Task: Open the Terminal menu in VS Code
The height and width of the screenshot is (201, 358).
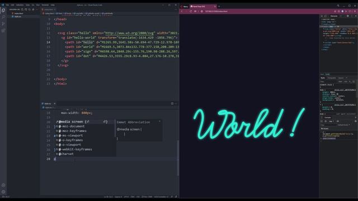Action: (x=45, y=5)
